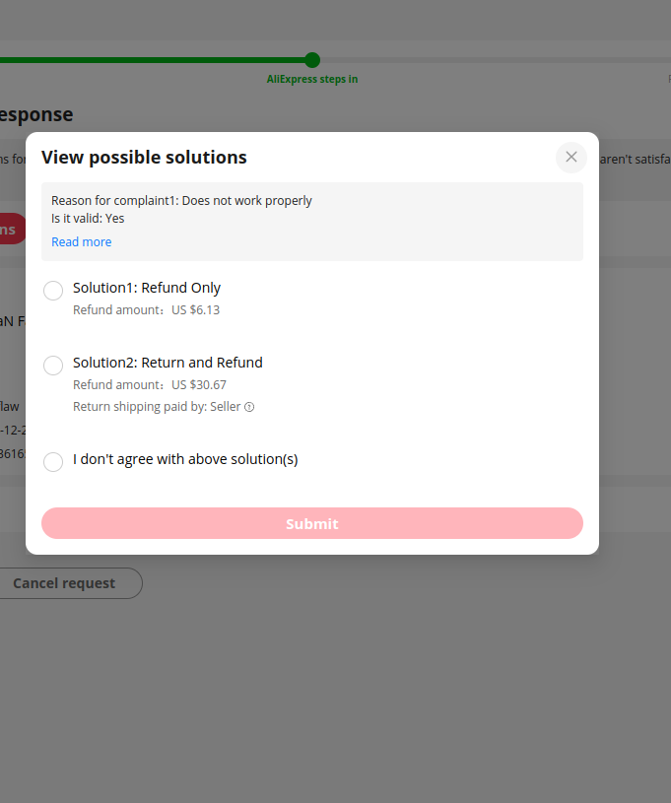Click the AliExpress steps in label

click(x=312, y=80)
